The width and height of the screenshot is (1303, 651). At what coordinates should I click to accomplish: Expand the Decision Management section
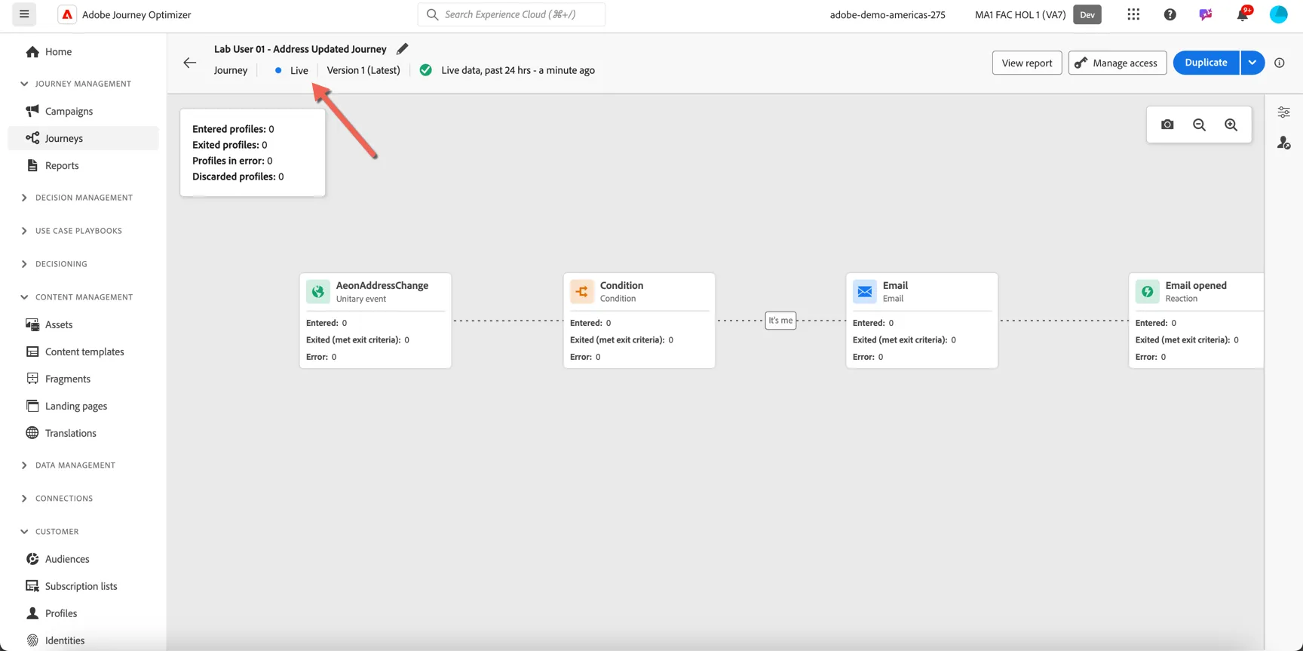(x=24, y=198)
